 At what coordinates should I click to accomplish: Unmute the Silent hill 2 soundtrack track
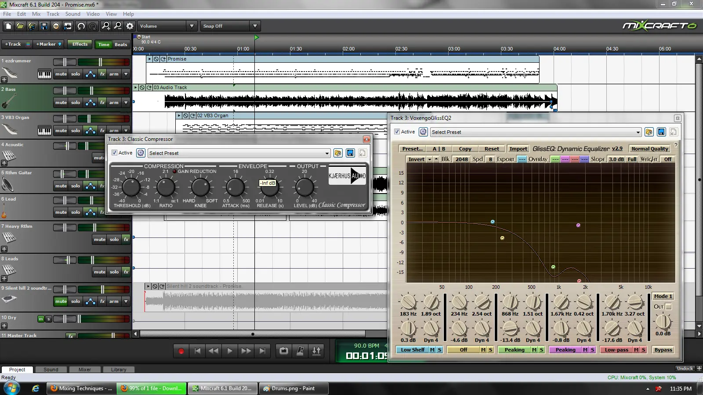(61, 301)
